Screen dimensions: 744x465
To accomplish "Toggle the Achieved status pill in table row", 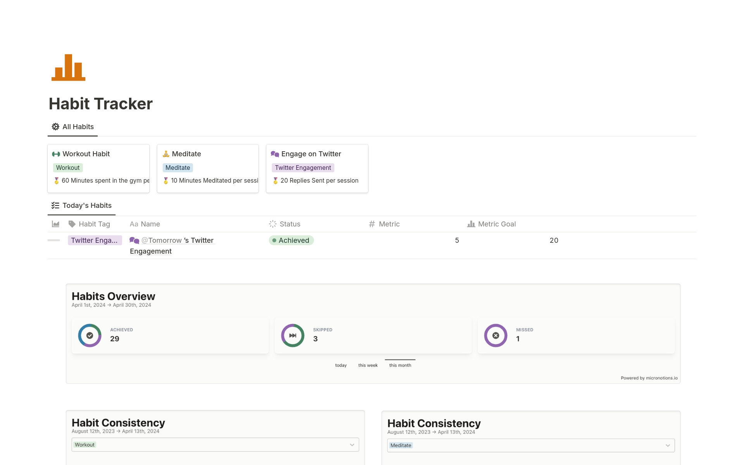I will pyautogui.click(x=291, y=240).
